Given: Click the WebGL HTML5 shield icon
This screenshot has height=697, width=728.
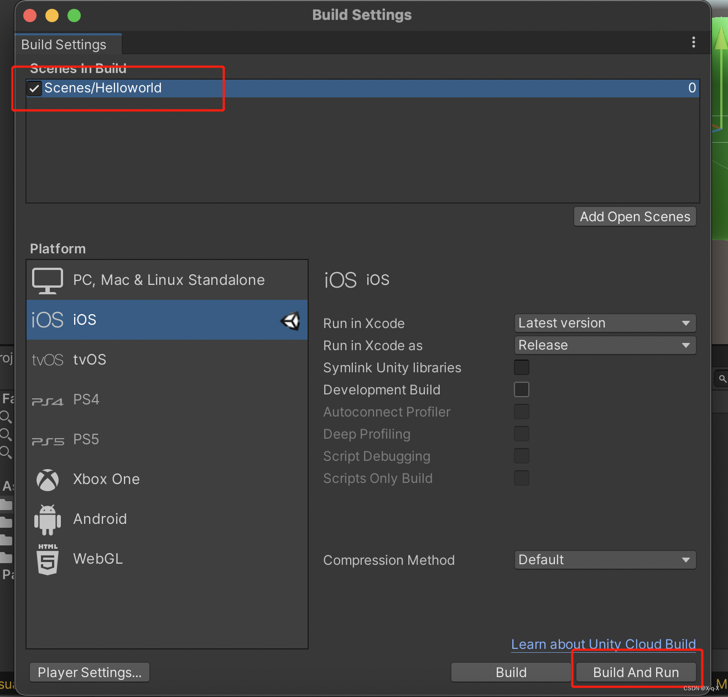Looking at the screenshot, I should (48, 559).
